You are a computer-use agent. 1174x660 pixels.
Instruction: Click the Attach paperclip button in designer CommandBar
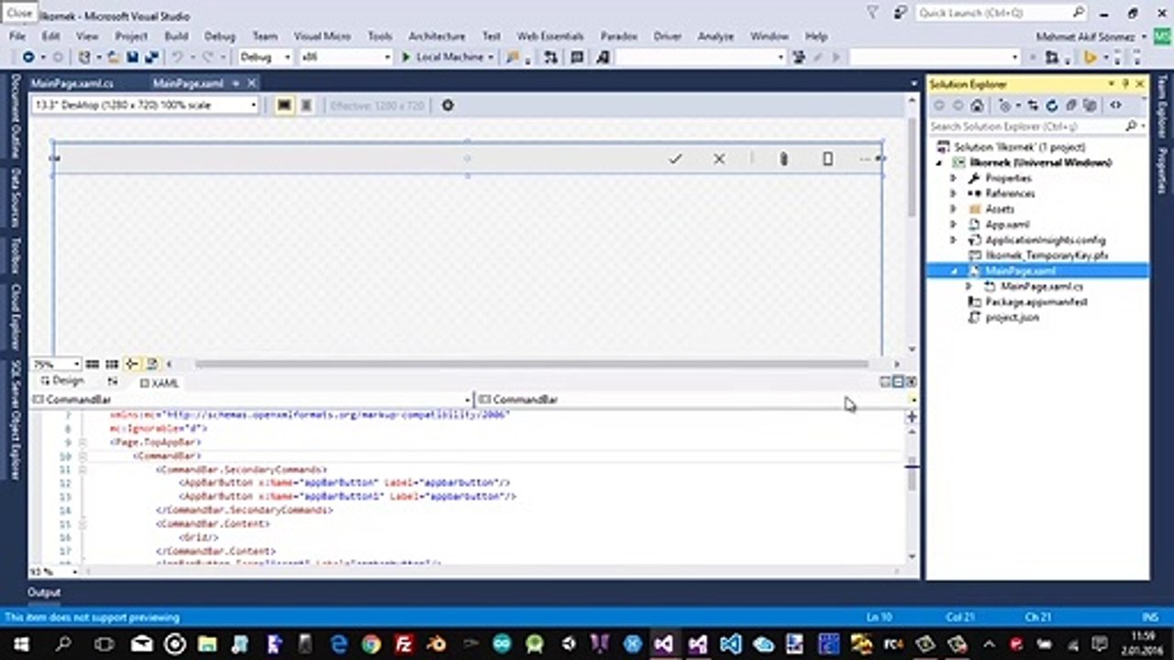point(783,159)
